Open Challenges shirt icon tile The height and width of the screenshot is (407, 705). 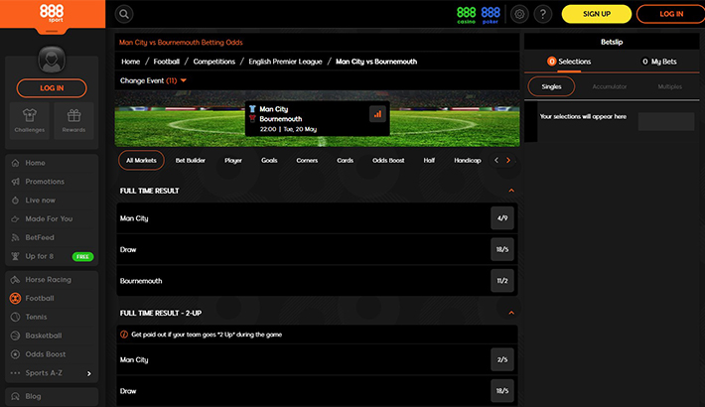pyautogui.click(x=30, y=120)
